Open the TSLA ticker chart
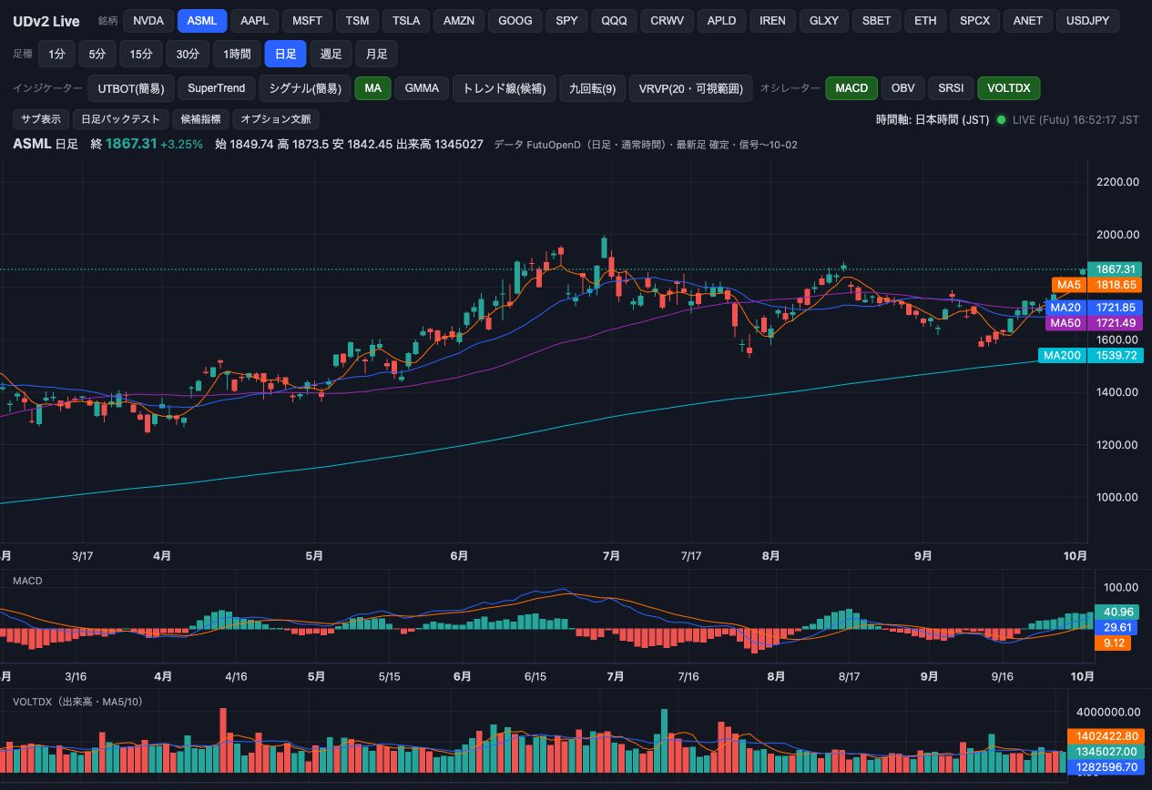The height and width of the screenshot is (790, 1152). click(x=406, y=21)
